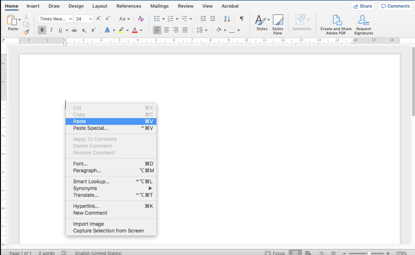Open the Styles Pane
The width and height of the screenshot is (415, 255).
[277, 24]
